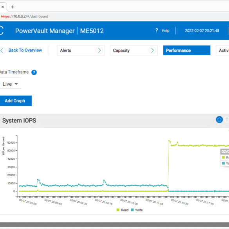Screen dimensions: 229x229
Task: Click the Read peak data point at 60000
Action: [x=169, y=141]
